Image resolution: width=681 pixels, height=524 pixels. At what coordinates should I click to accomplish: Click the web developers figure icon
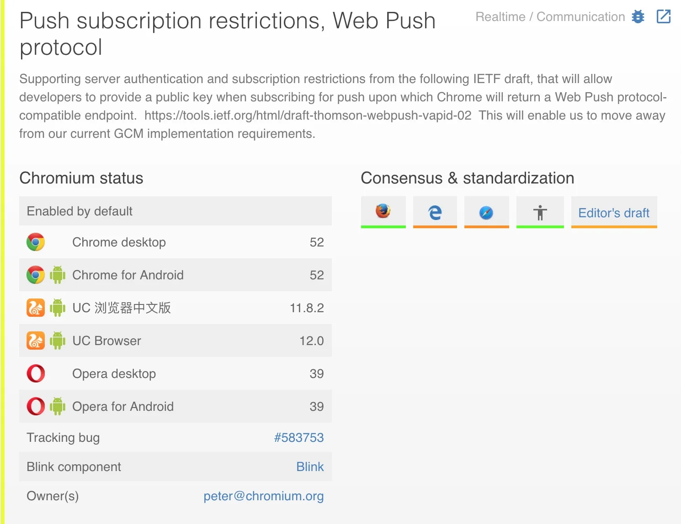[540, 213]
